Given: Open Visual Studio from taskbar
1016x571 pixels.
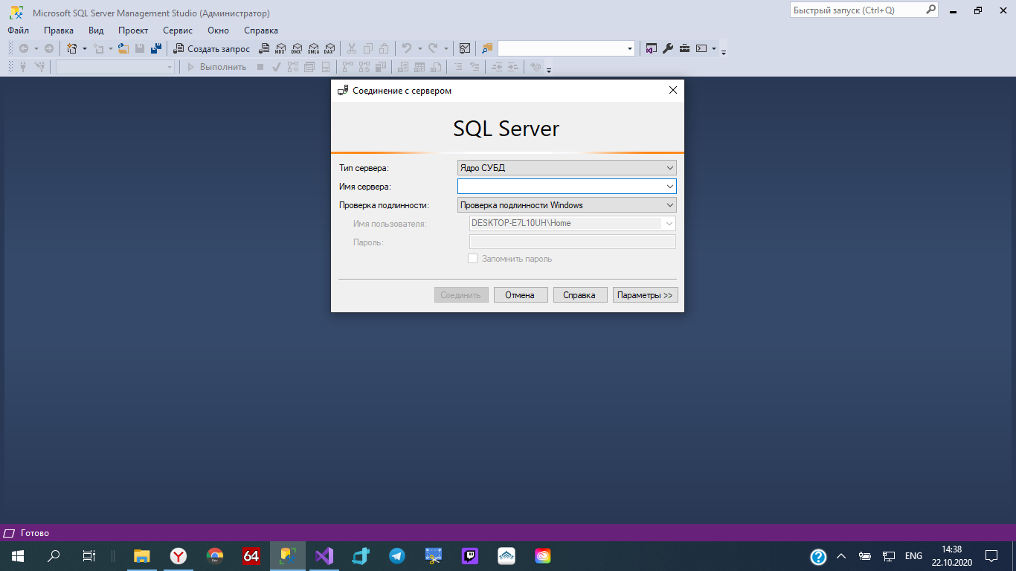Looking at the screenshot, I should click(x=324, y=556).
